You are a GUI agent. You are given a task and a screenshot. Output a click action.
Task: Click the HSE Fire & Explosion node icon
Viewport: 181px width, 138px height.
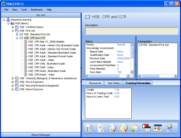tap(17, 82)
